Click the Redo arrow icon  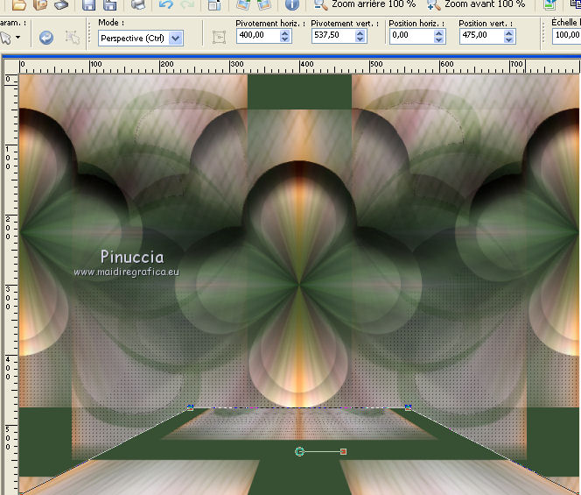(188, 4)
